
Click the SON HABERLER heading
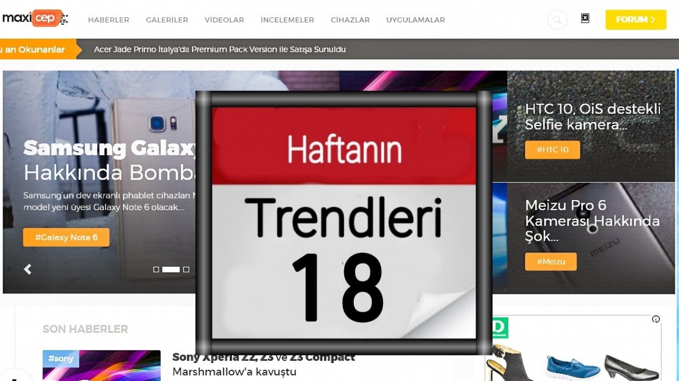coord(85,329)
